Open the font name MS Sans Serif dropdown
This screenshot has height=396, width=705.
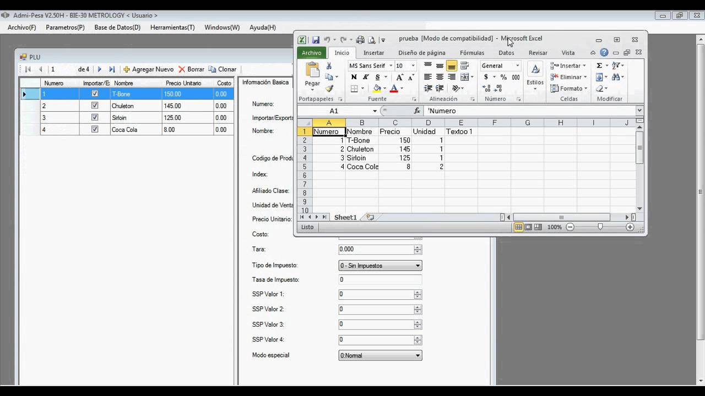pos(390,65)
